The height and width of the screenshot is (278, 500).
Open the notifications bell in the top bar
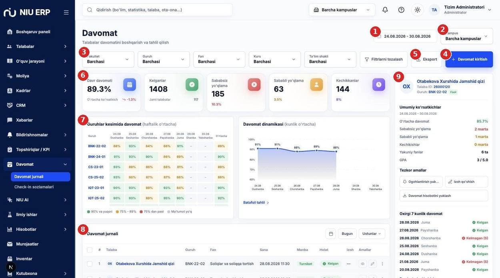click(x=385, y=10)
